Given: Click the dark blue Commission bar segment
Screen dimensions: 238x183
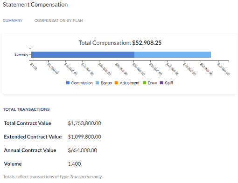Looking at the screenshot, I should click(83, 54).
